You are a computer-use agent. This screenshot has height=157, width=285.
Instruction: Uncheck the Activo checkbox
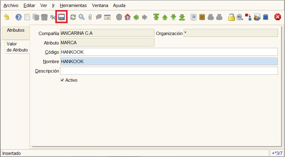[62, 80]
